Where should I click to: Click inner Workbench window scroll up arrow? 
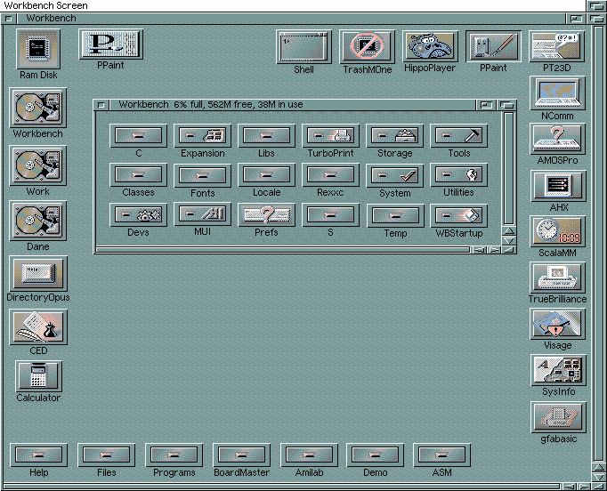point(509,231)
